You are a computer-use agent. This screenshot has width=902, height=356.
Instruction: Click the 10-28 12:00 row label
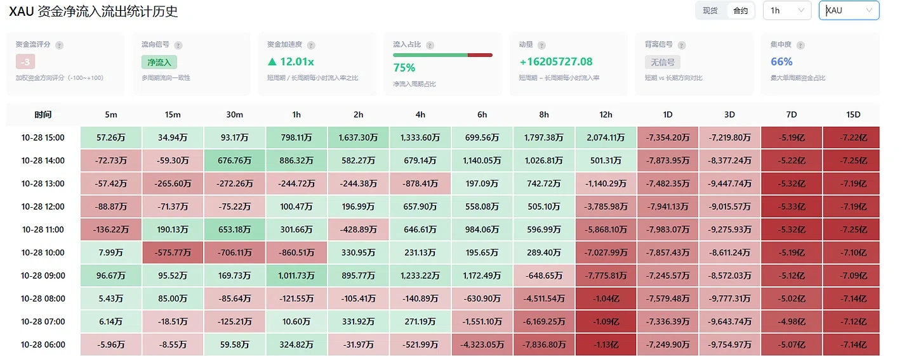click(43, 207)
